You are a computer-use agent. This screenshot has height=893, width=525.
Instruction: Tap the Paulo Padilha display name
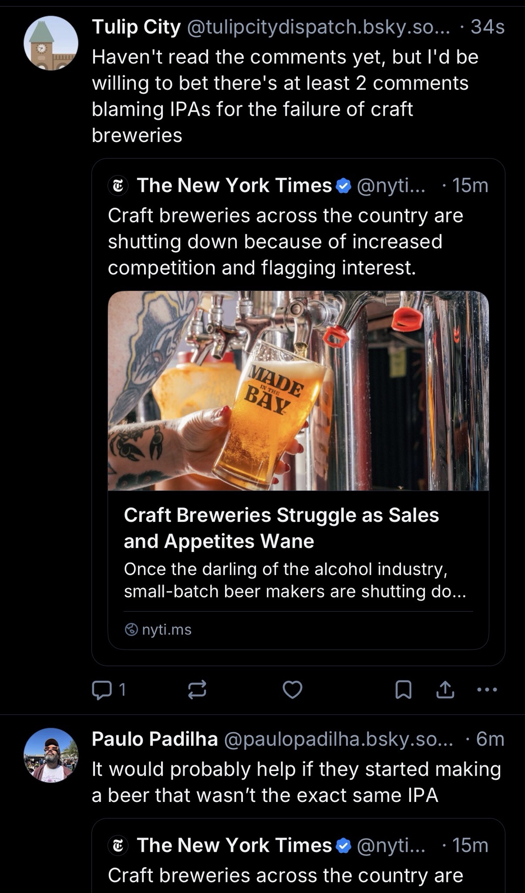[x=154, y=739]
